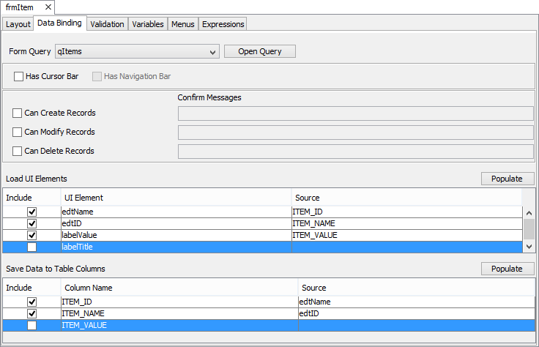Click the Open Query button
The image size is (539, 347).
[259, 51]
